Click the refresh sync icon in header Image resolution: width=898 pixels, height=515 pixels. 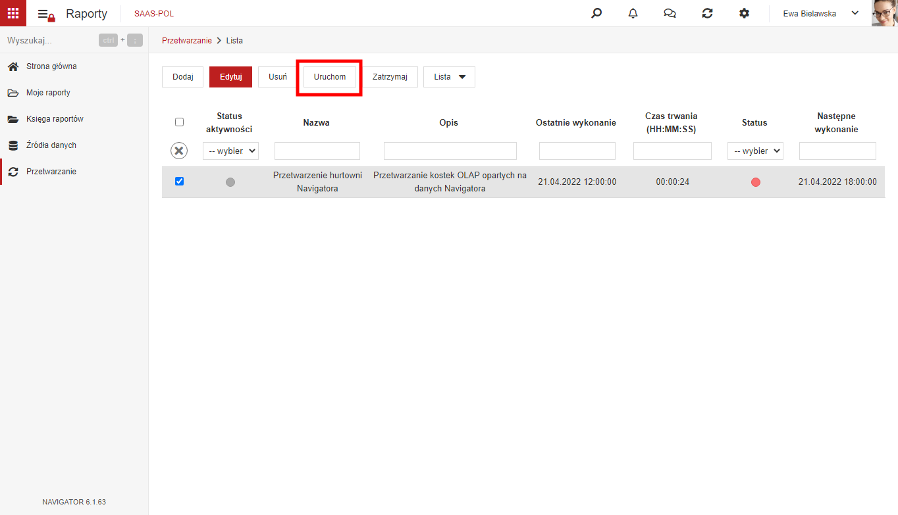(x=707, y=13)
